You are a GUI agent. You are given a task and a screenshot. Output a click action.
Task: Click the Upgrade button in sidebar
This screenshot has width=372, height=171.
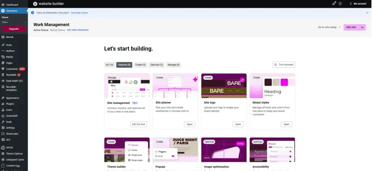point(14,29)
